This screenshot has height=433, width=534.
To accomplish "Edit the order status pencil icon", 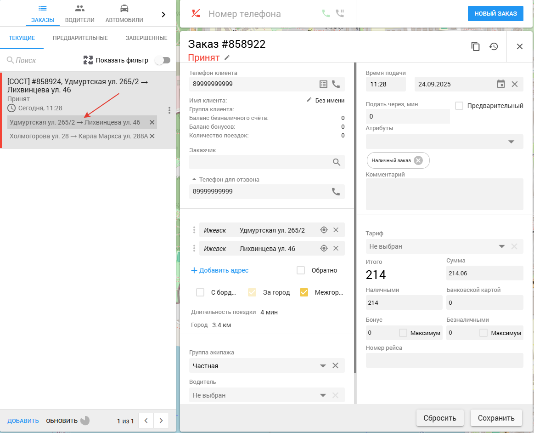I will (227, 57).
